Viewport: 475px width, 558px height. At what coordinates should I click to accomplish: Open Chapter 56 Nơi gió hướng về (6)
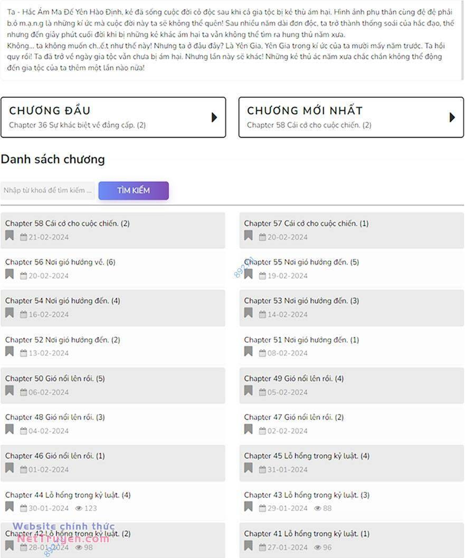point(60,262)
